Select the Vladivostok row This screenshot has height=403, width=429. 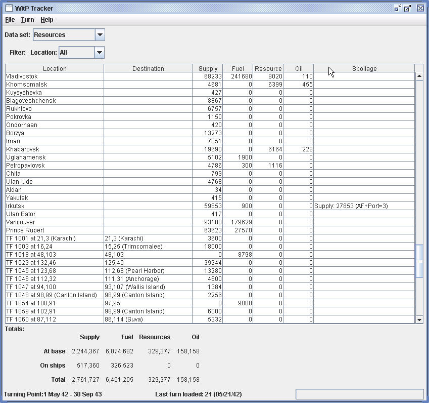tap(210, 76)
